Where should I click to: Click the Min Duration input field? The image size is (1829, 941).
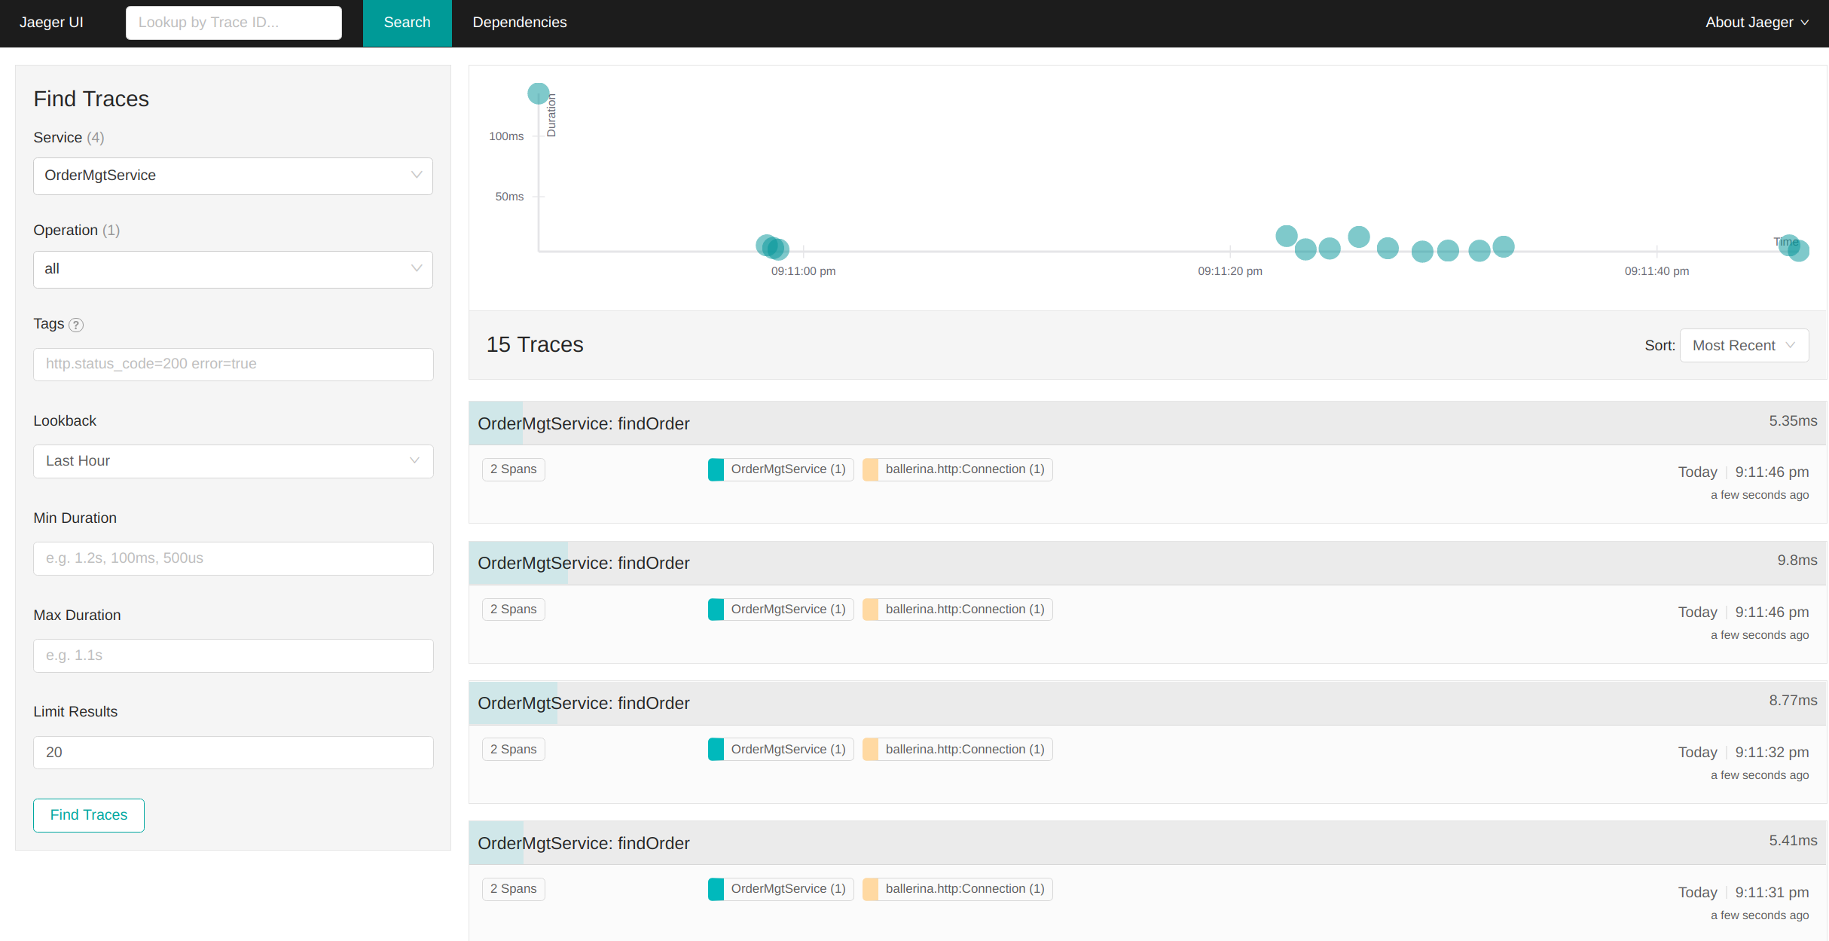coord(233,557)
